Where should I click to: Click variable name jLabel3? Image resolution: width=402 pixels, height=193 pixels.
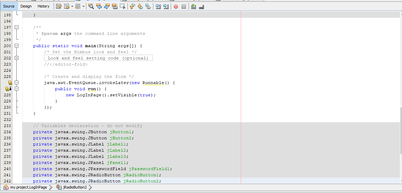117,156
